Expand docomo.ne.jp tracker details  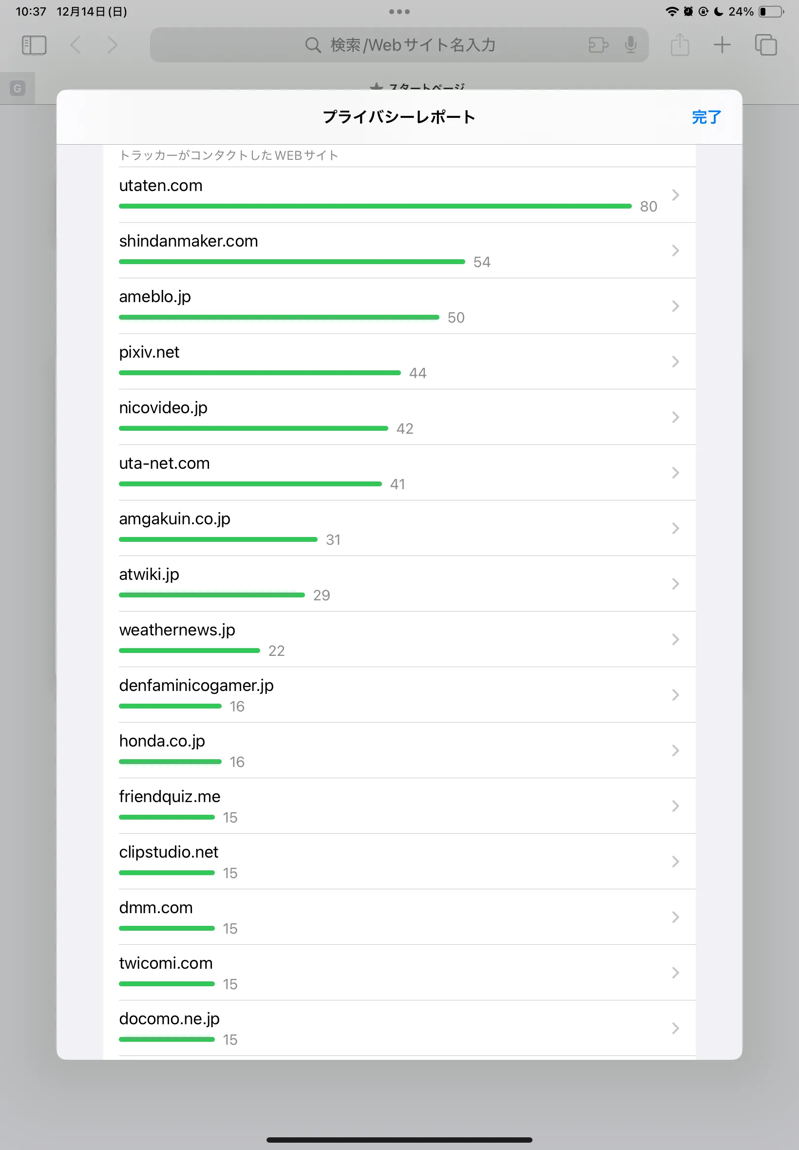click(675, 1028)
